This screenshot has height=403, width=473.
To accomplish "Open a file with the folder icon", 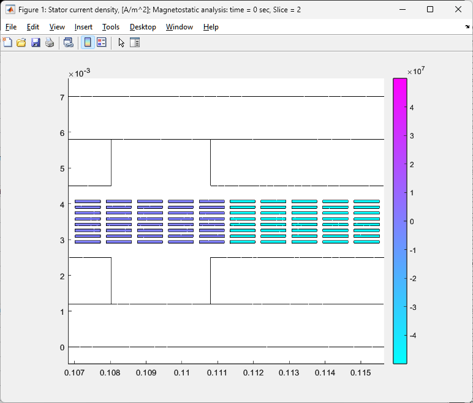I will point(21,42).
